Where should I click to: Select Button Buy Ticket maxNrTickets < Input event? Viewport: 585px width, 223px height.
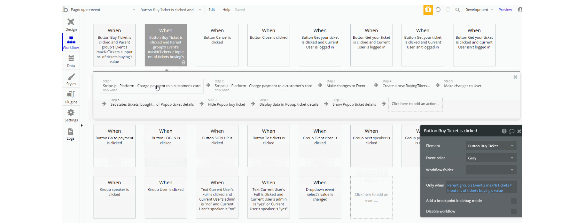[x=114, y=45]
